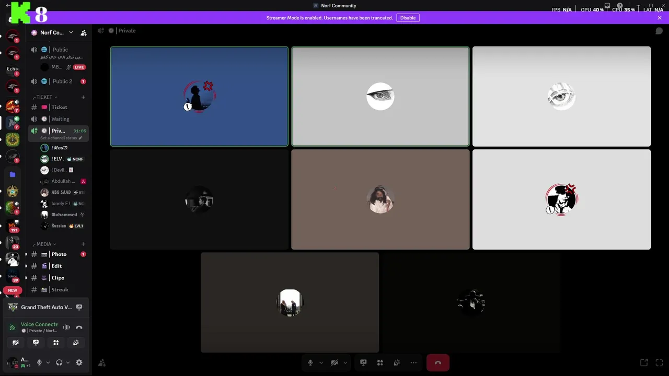Screen dimensions: 669x376
Task: Dismiss the Streamer Mode banner
Action: tap(660, 18)
